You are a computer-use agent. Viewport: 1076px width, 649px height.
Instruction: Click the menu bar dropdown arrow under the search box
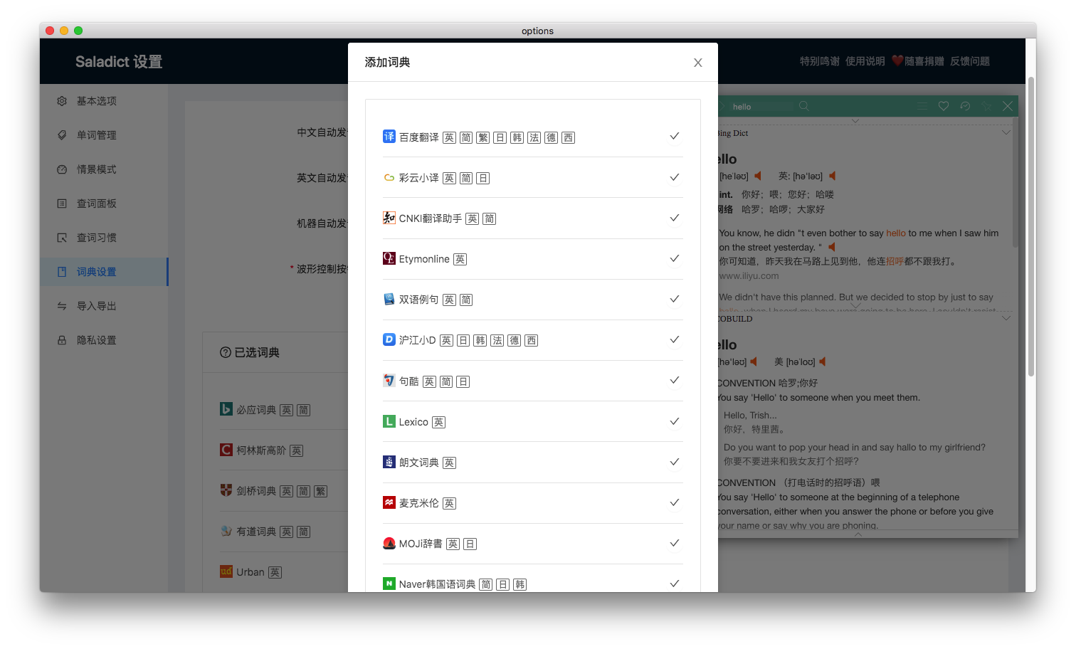855,121
